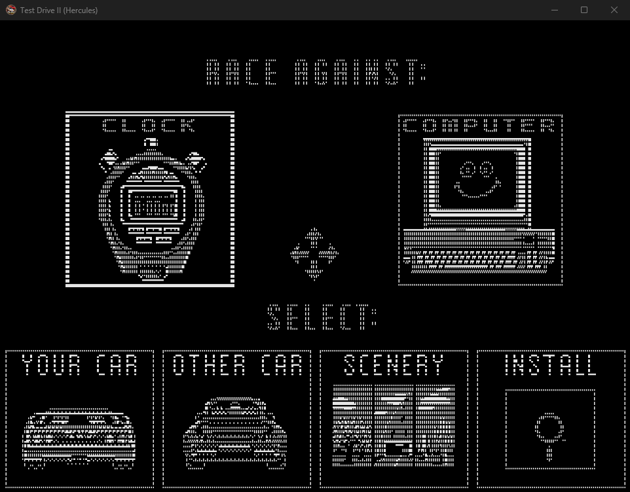Choose the Computer opponent with smiley monitor

pyautogui.click(x=481, y=200)
